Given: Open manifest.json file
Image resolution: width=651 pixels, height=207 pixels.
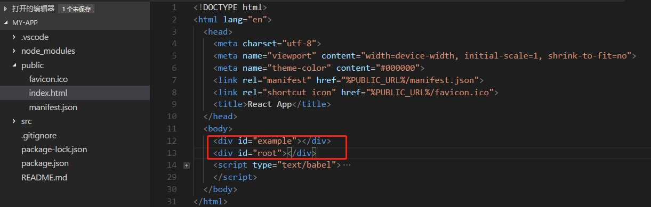Looking at the screenshot, I should point(53,107).
